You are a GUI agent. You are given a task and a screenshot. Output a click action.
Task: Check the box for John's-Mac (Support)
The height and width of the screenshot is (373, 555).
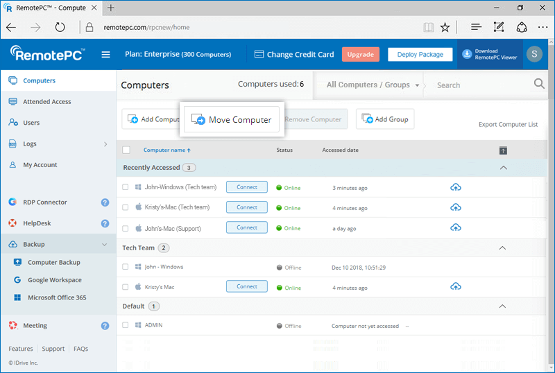[126, 228]
